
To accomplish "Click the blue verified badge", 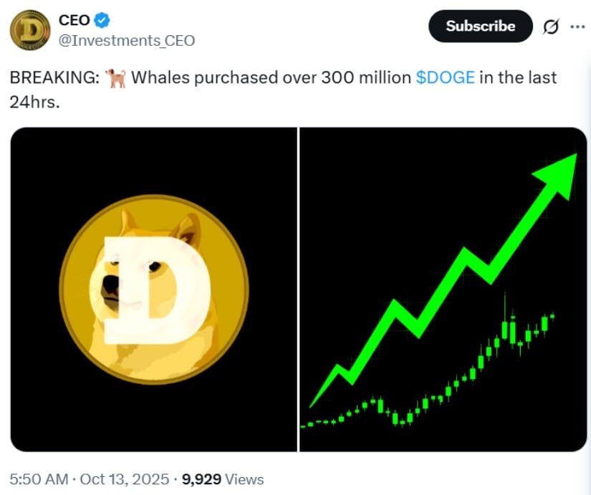I will pos(103,21).
